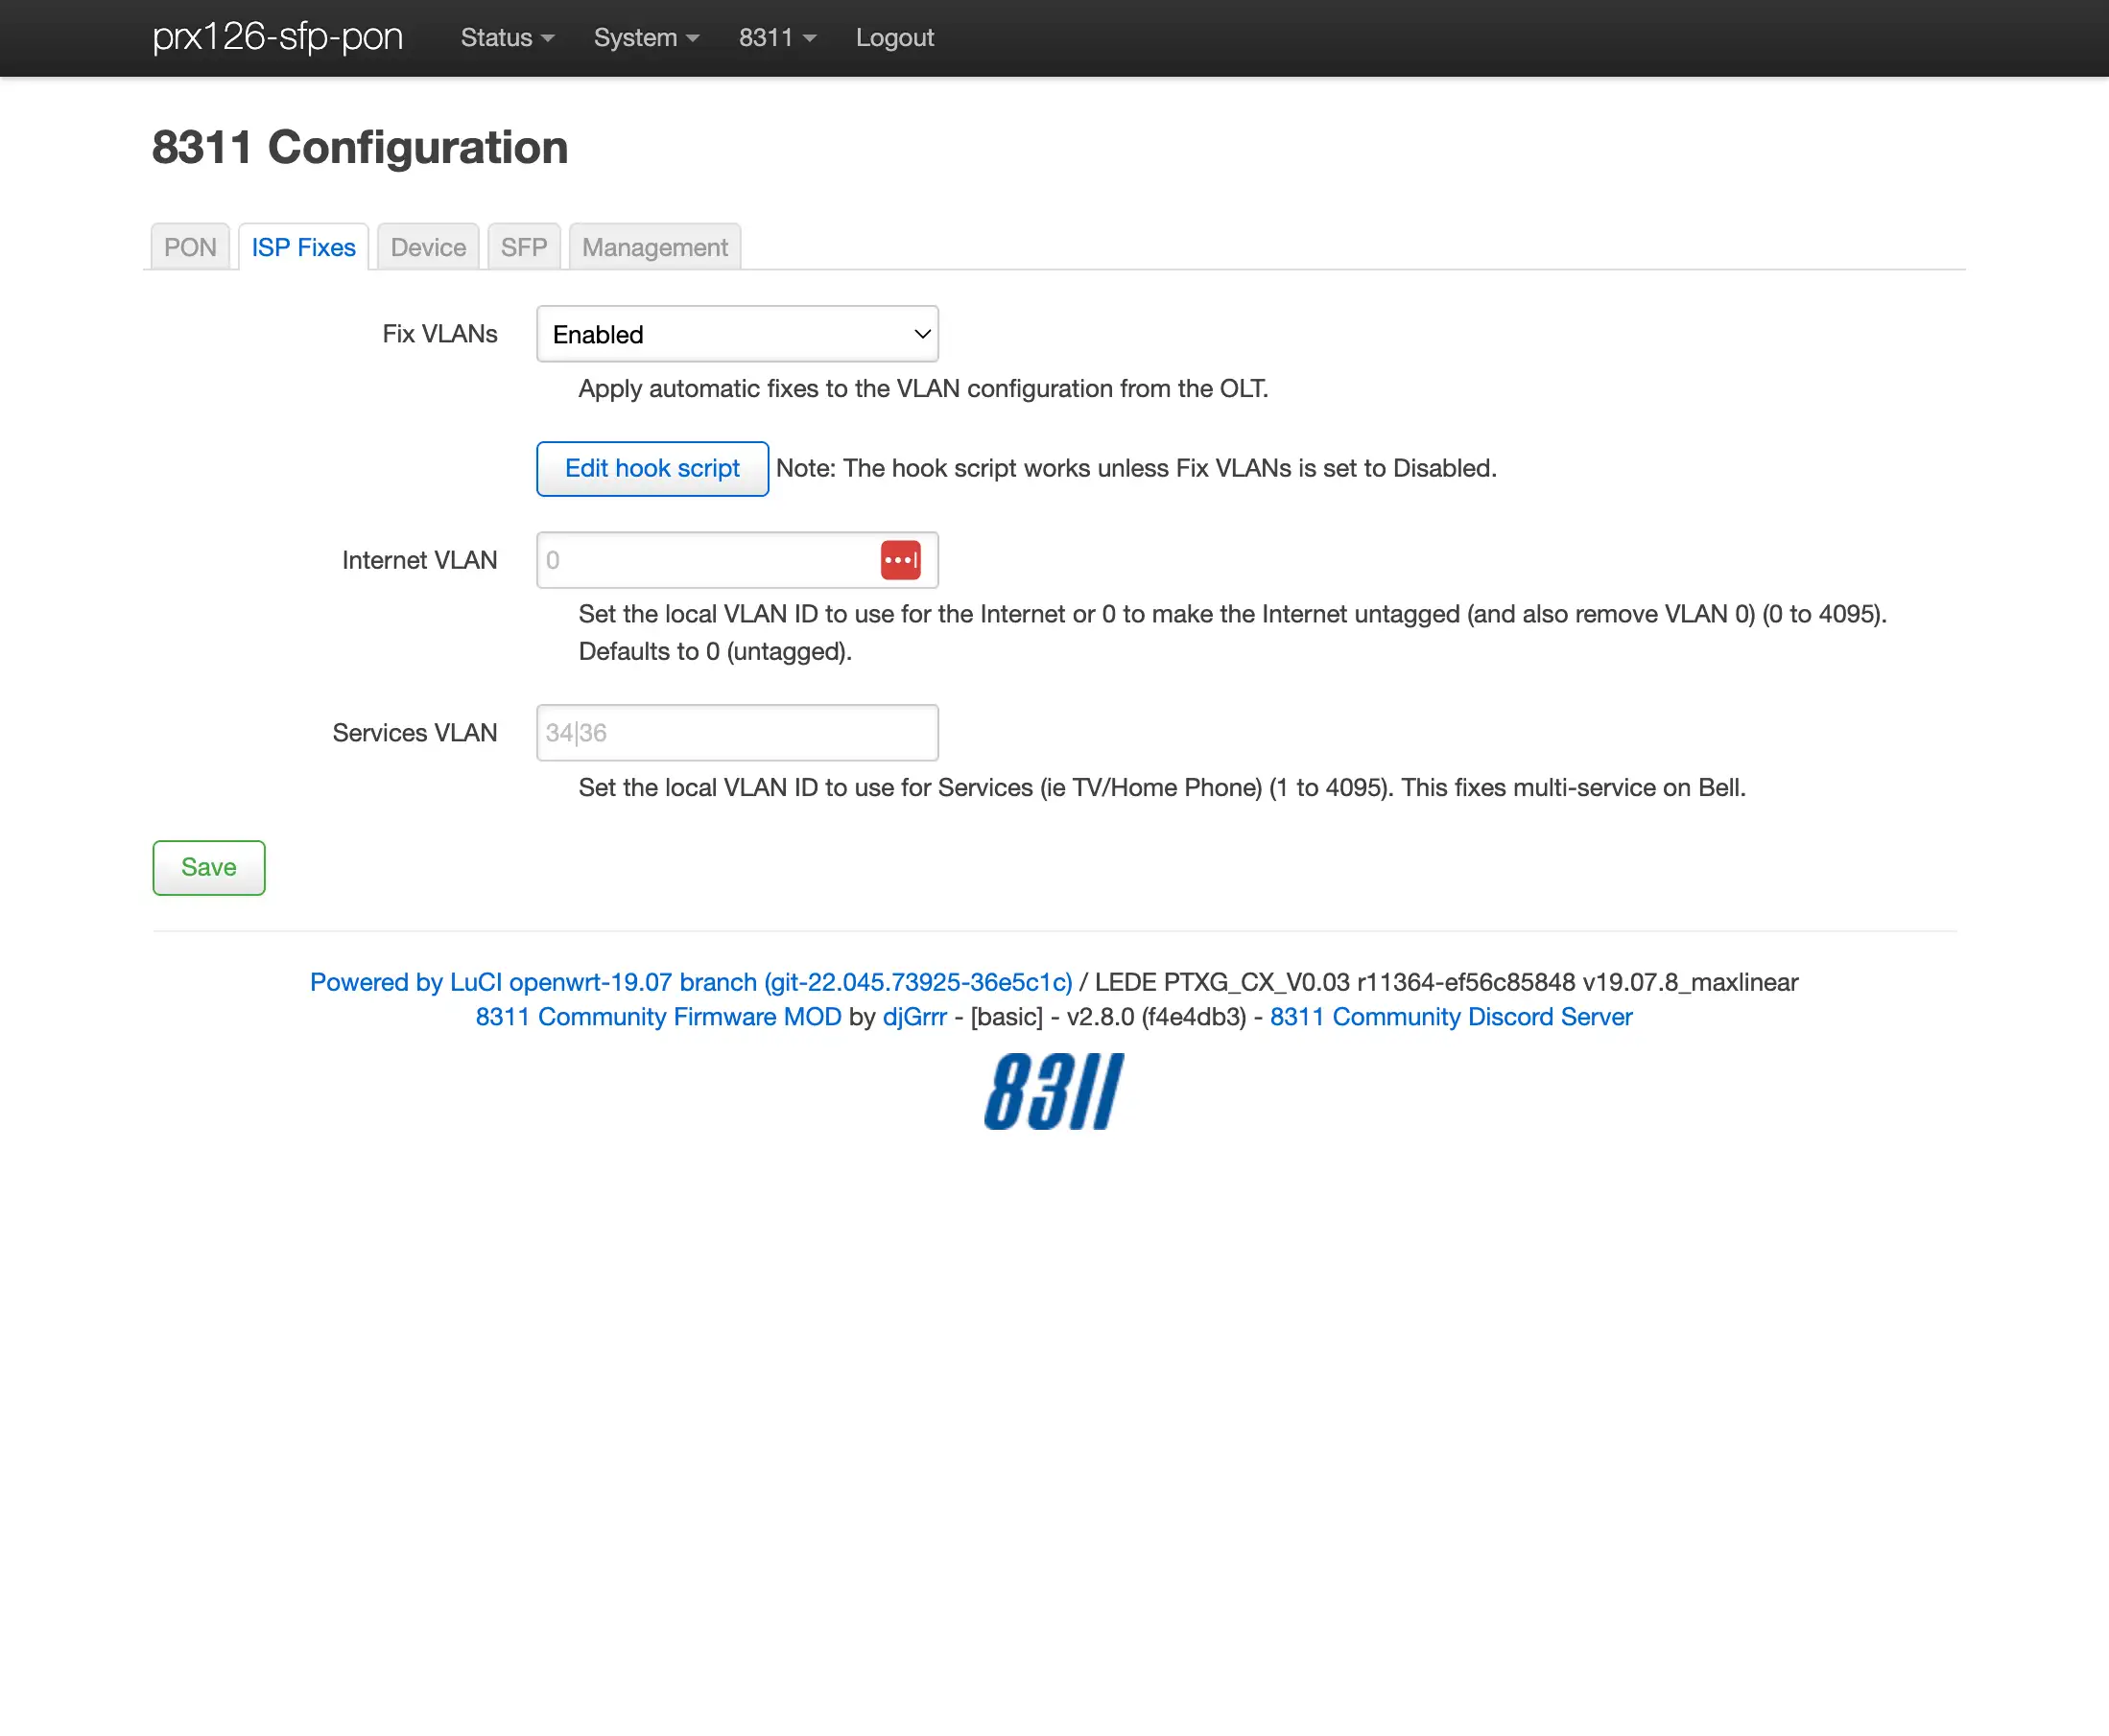Open 8311 Community Discord Server link
This screenshot has width=2109, height=1736.
(x=1451, y=1017)
